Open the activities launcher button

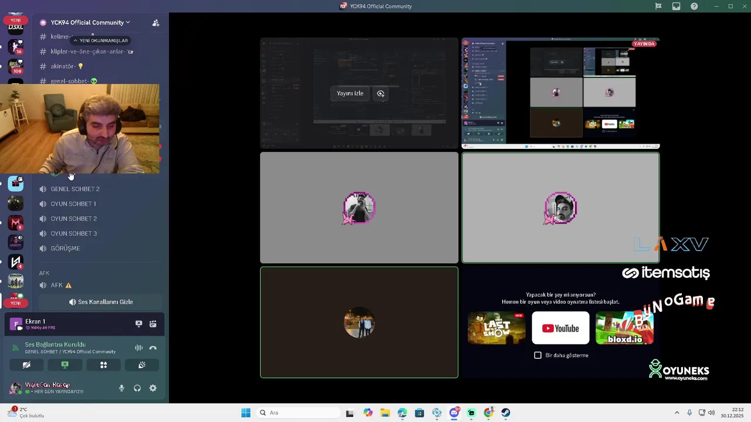103,365
